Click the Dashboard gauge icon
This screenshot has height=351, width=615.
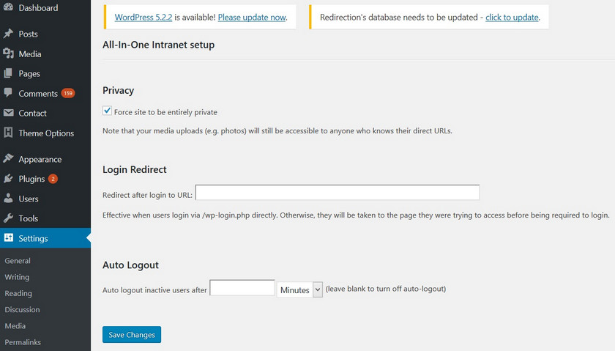point(9,8)
